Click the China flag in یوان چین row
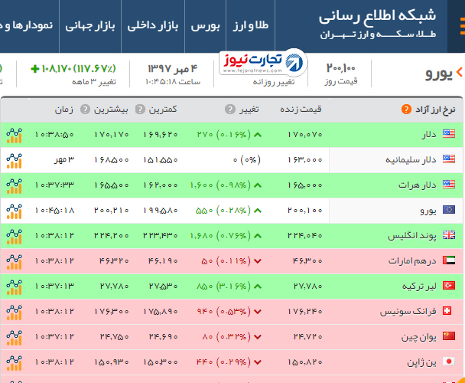Viewport: 465px width, 383px height. 449,336
